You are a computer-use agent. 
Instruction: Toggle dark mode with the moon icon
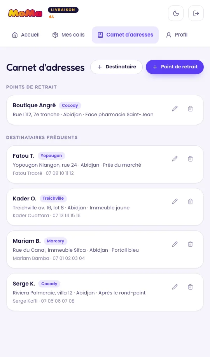point(175,13)
